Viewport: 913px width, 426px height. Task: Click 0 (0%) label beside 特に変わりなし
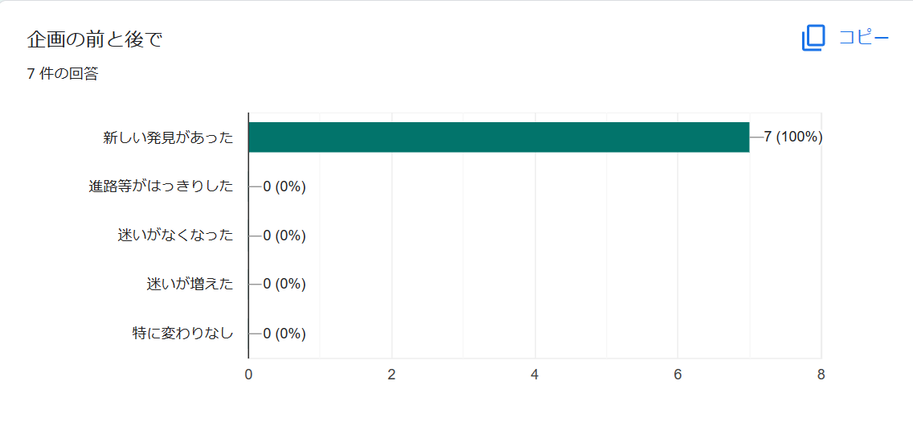[285, 334]
